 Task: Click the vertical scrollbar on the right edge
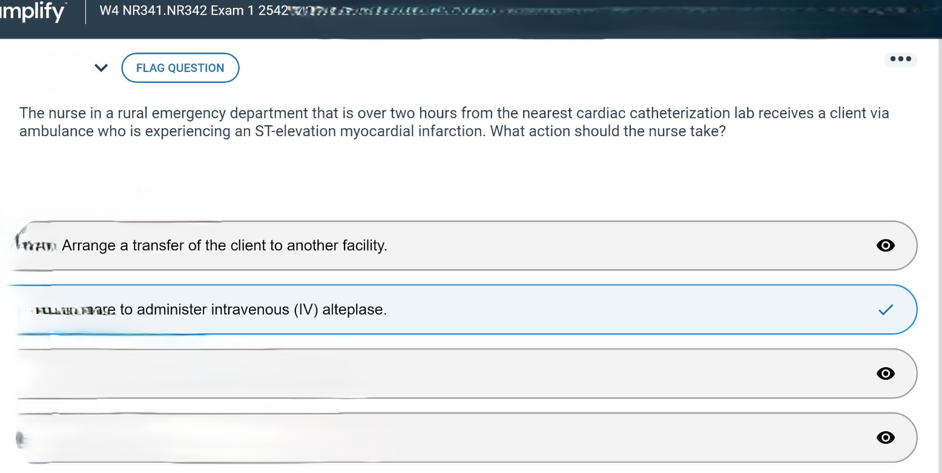coord(938,242)
